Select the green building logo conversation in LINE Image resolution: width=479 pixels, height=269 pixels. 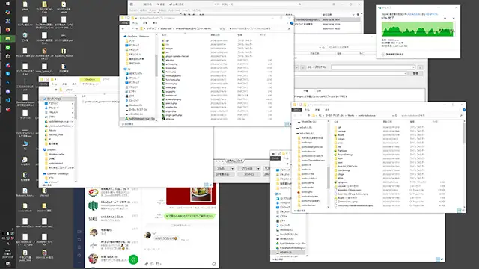click(x=113, y=205)
